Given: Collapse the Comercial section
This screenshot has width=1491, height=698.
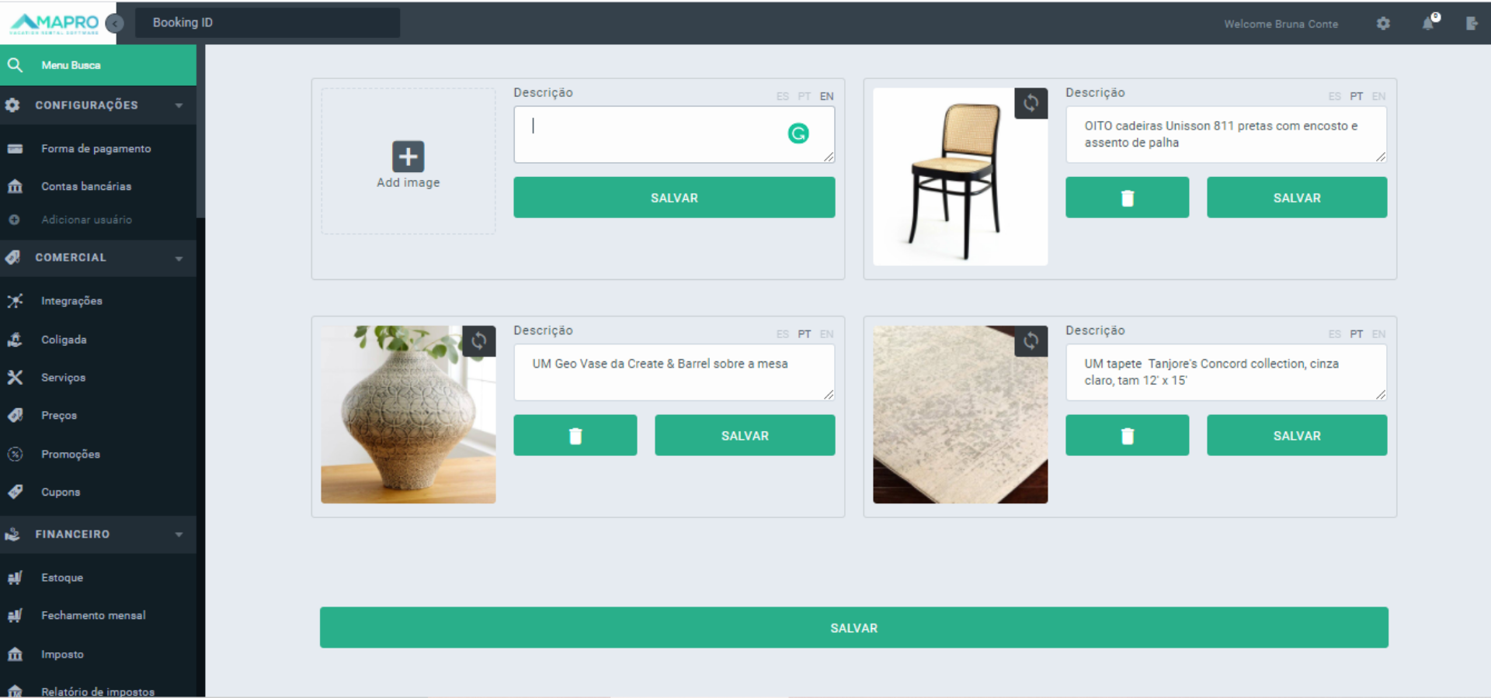Looking at the screenshot, I should (179, 258).
